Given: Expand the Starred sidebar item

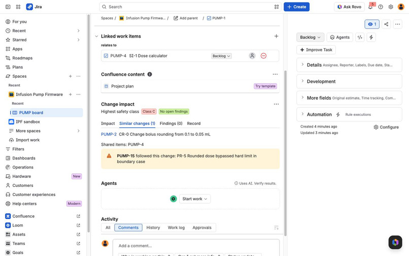Looking at the screenshot, I should coord(78,40).
